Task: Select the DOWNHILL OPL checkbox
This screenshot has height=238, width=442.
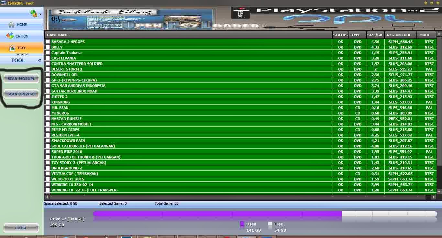Action: [48, 75]
